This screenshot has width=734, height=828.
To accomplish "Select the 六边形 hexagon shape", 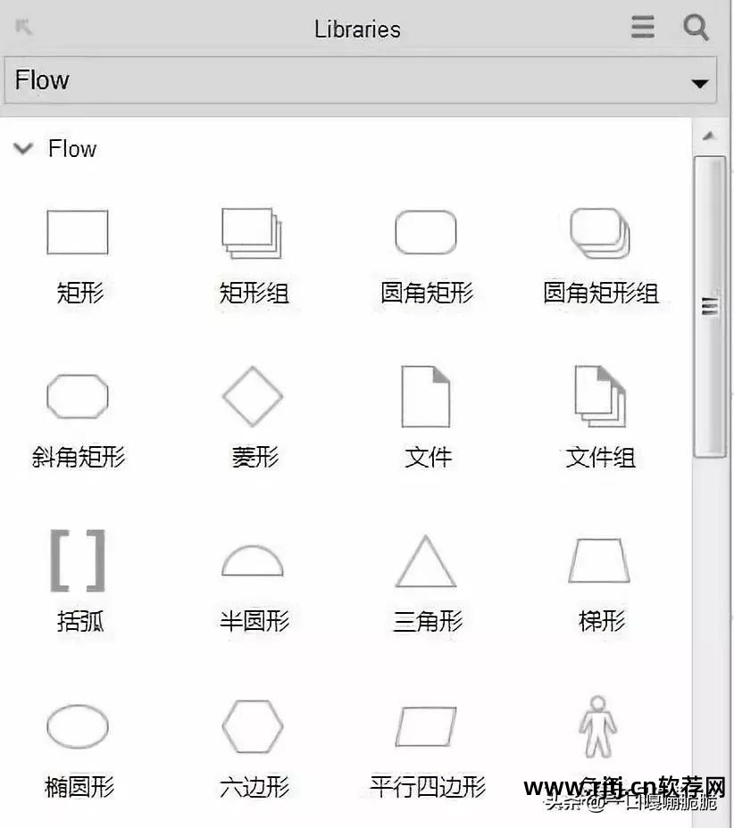I will pos(253,726).
